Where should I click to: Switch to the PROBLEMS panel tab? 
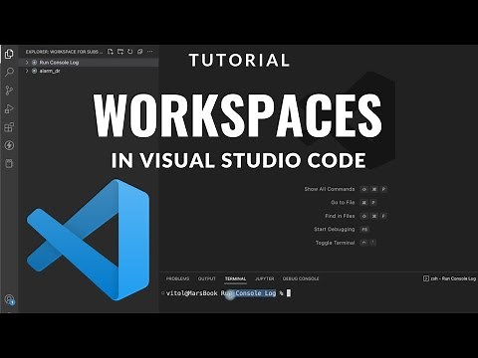(x=177, y=278)
